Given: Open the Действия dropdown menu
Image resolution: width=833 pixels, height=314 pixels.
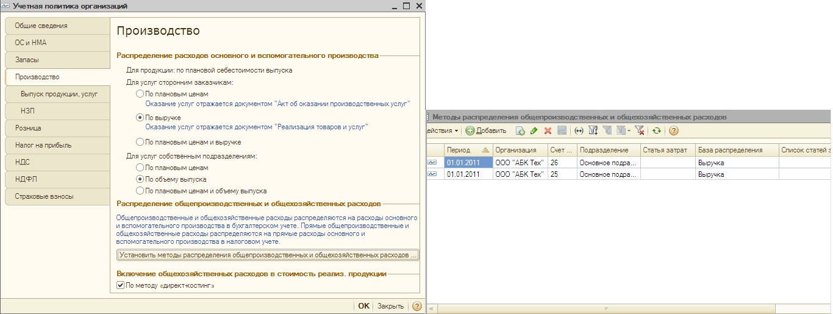Looking at the screenshot, I should point(443,130).
